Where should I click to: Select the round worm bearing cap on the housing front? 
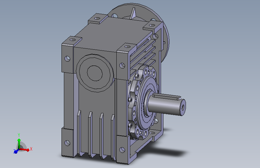[x=95, y=73]
